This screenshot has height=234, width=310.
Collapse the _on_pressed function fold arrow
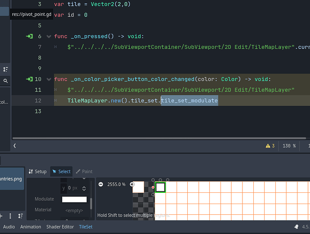point(49,37)
